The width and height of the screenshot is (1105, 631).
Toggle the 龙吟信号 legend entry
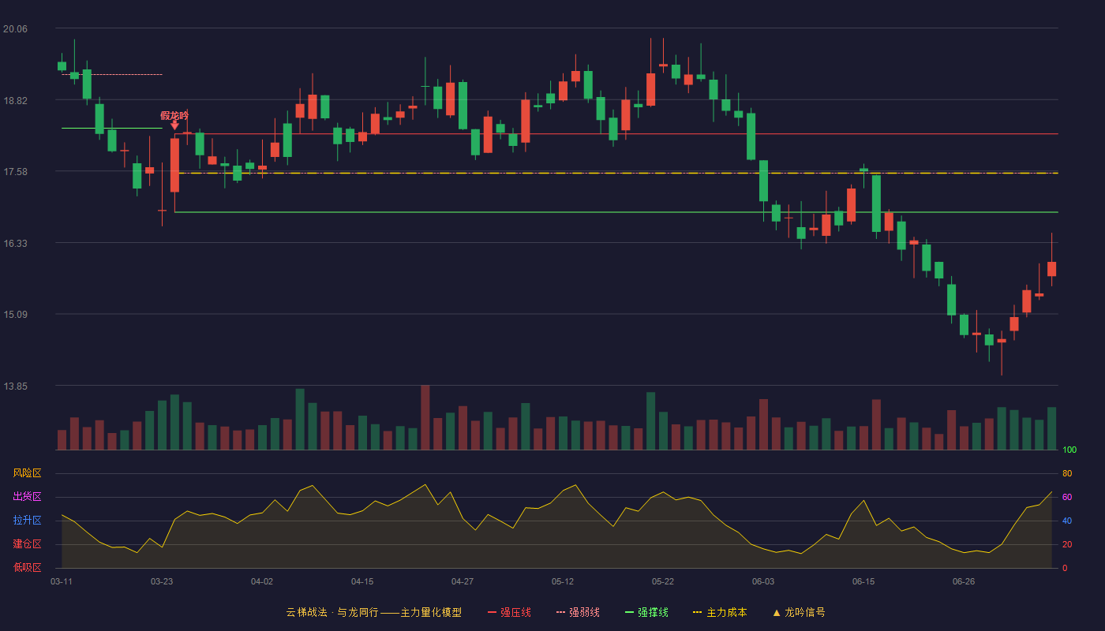coord(799,612)
